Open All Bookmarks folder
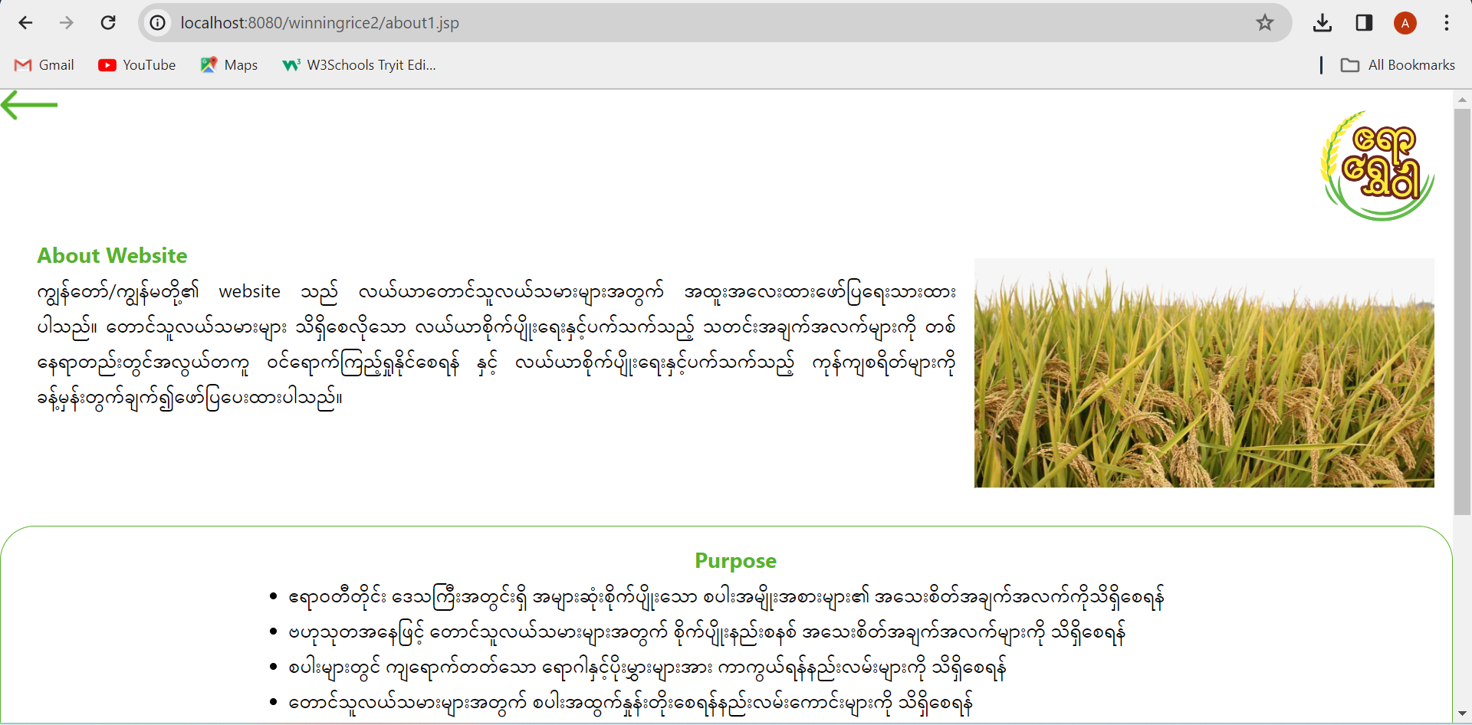Screen dimensions: 1472x725 pyautogui.click(x=1398, y=65)
